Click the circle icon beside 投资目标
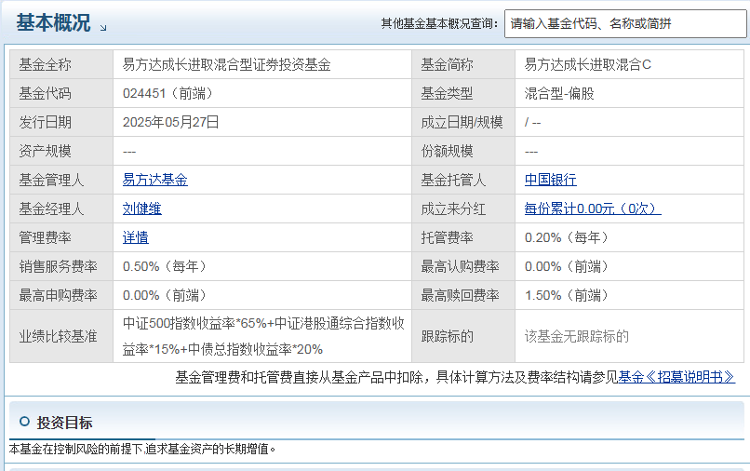Viewport: 750px width, 471px height. (24, 422)
